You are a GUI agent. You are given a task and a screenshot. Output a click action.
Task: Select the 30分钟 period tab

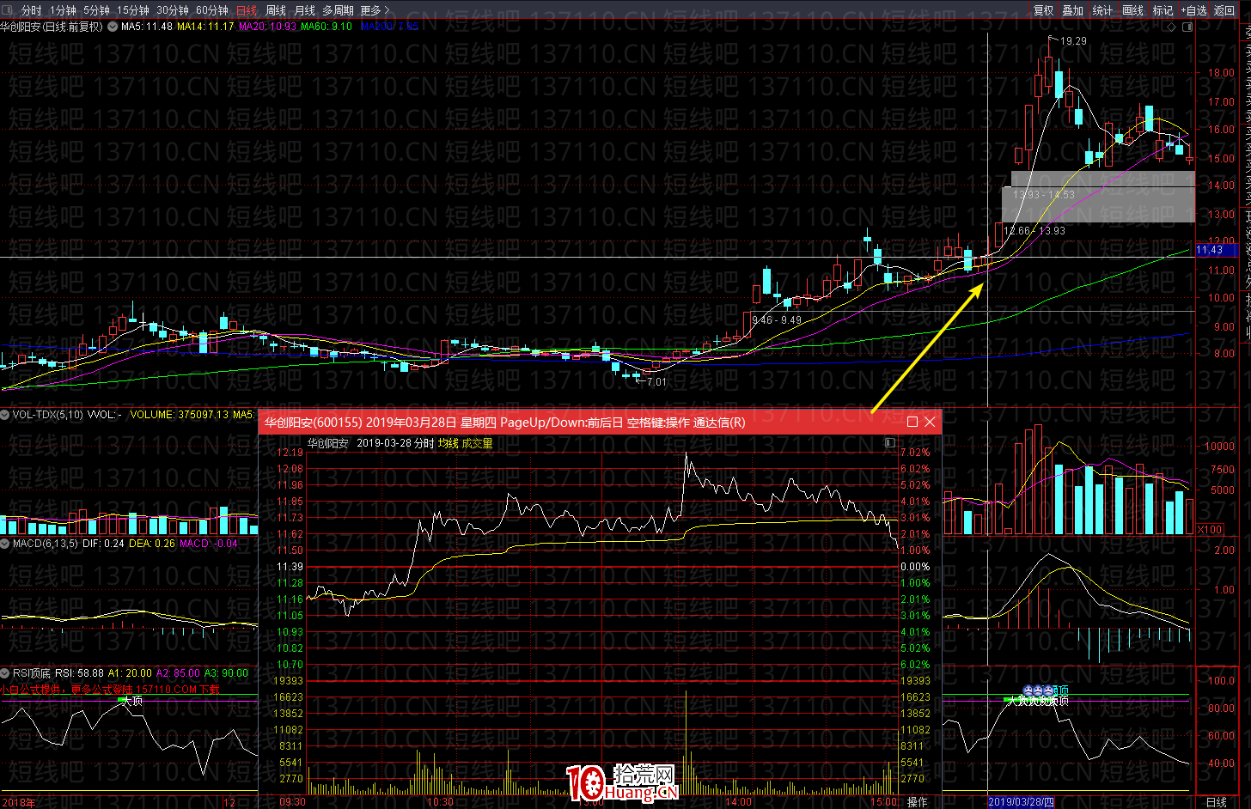click(x=173, y=10)
